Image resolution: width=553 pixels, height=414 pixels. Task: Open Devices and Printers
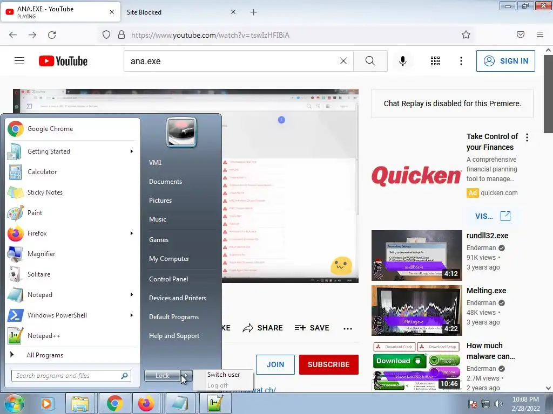(x=177, y=298)
